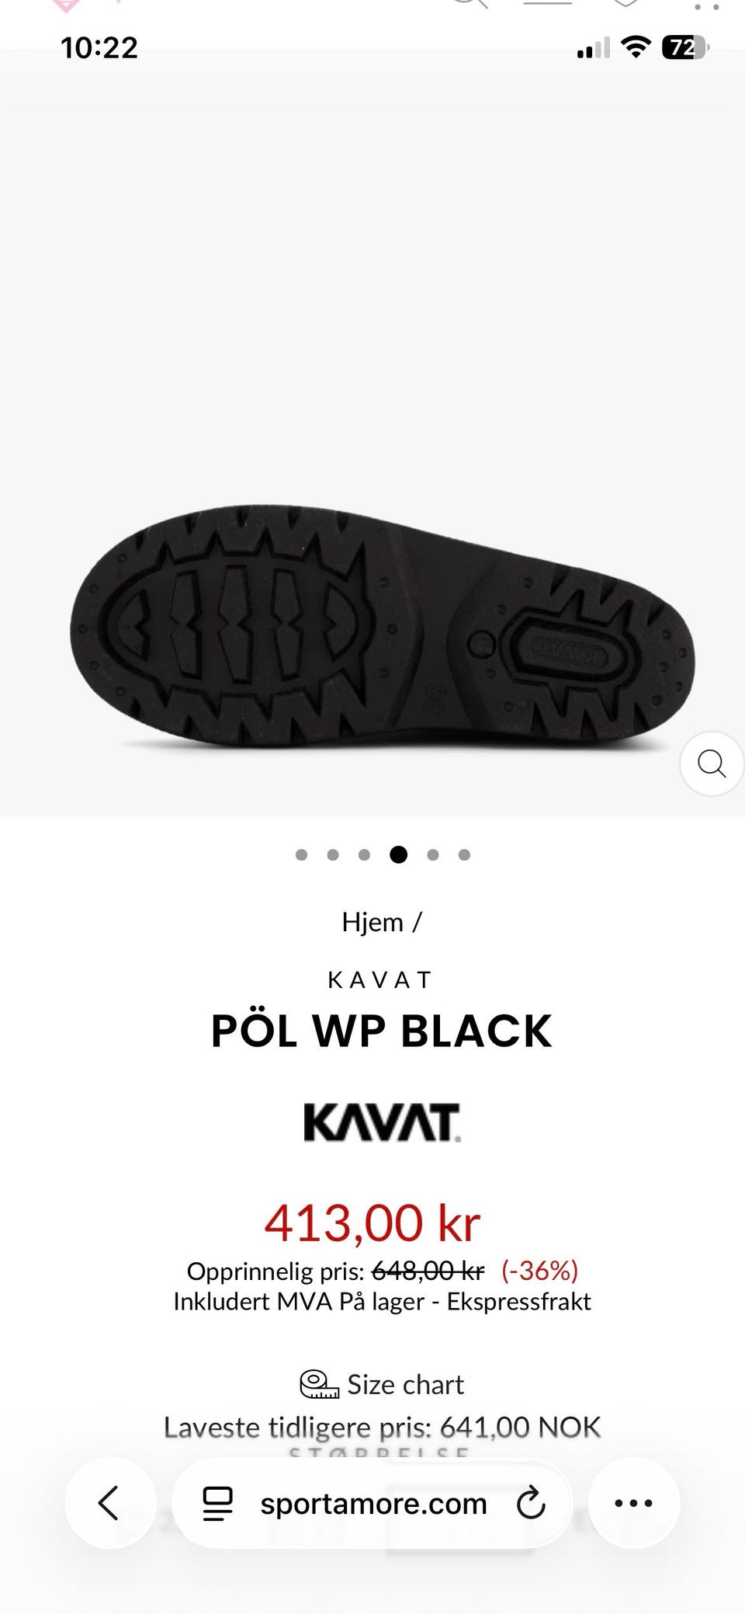
Task: Open the Hjem breadcrumb link
Action: click(x=372, y=922)
